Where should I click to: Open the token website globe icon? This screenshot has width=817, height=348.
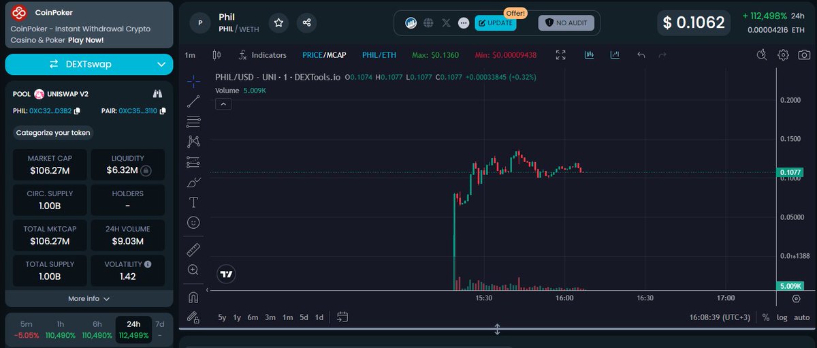pyautogui.click(x=428, y=23)
